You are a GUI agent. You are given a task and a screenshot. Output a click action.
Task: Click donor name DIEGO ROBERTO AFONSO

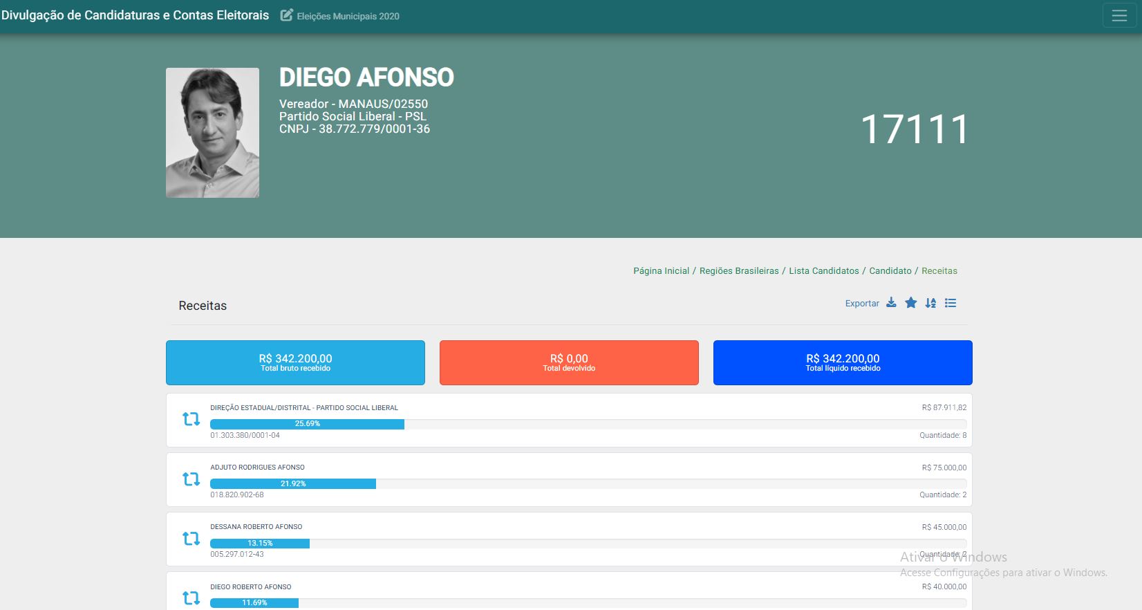(251, 587)
